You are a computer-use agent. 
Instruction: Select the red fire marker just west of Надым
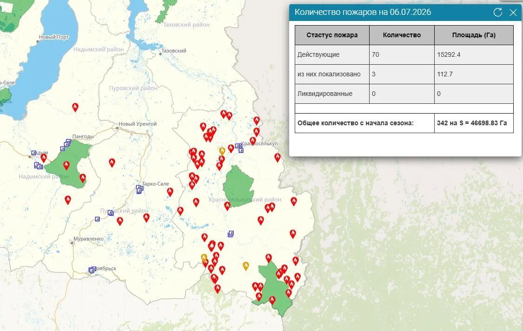click(44, 158)
